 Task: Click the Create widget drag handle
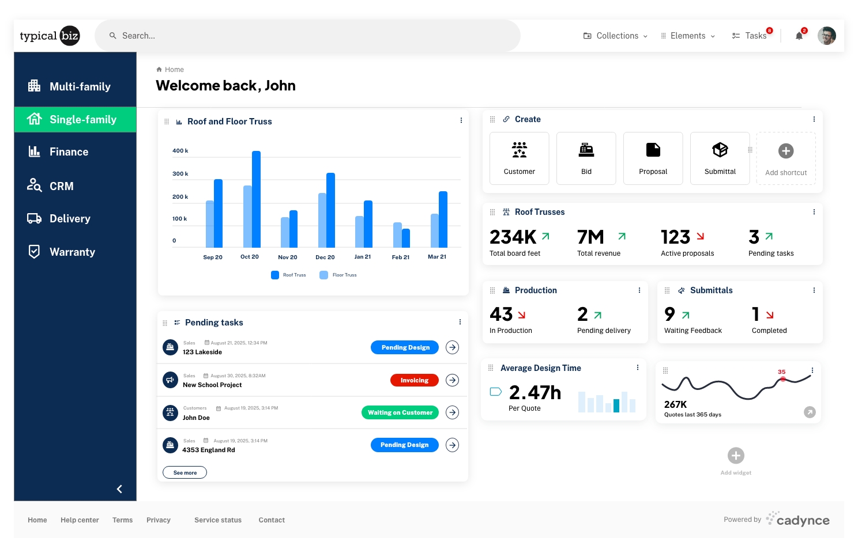[x=492, y=119]
